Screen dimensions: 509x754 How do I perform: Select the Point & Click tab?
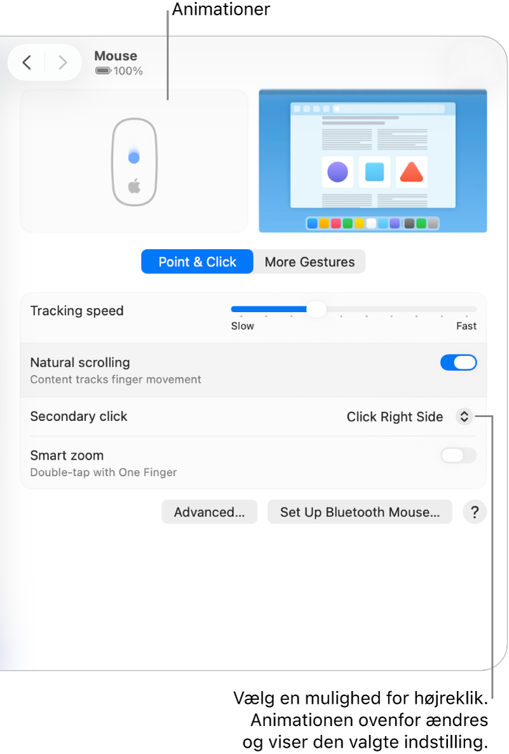197,261
